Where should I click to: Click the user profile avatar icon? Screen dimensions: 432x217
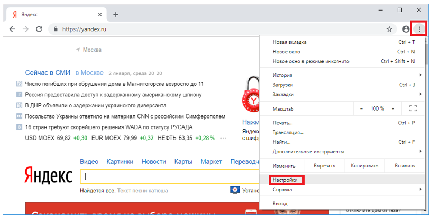click(x=406, y=29)
